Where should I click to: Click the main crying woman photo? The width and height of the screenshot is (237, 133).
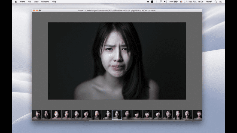(x=117, y=61)
